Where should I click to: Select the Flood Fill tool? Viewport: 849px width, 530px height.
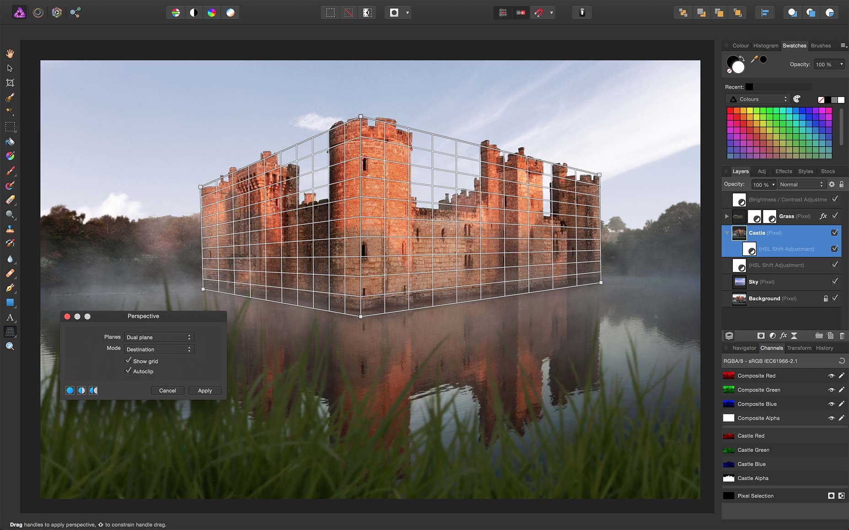tap(10, 142)
